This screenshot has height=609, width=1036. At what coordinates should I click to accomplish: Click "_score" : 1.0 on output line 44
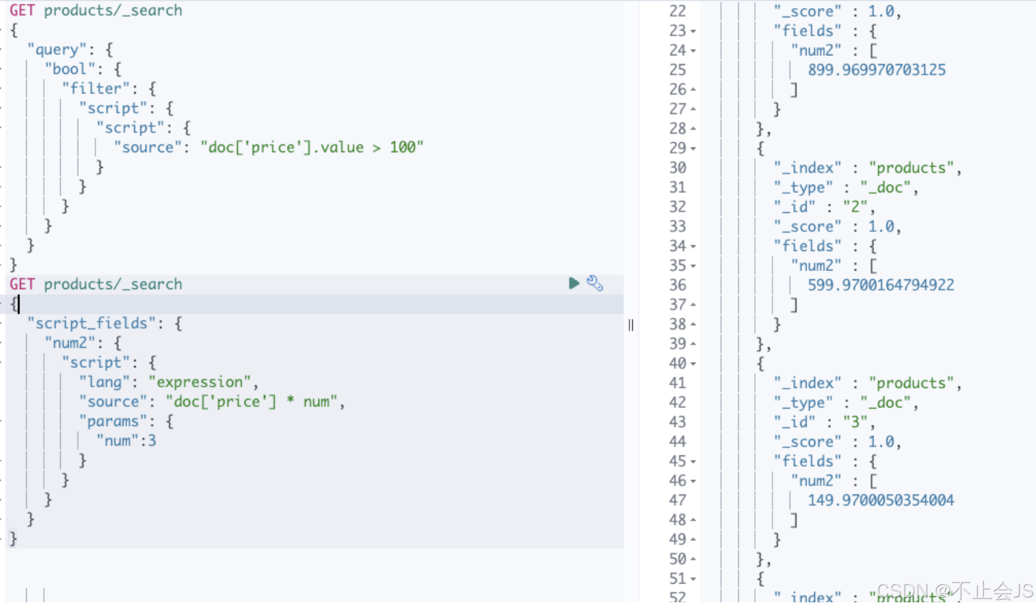click(837, 441)
